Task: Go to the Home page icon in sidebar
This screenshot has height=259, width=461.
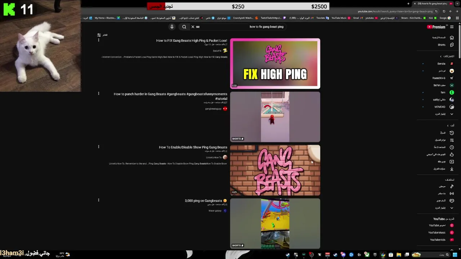Action: click(452, 37)
